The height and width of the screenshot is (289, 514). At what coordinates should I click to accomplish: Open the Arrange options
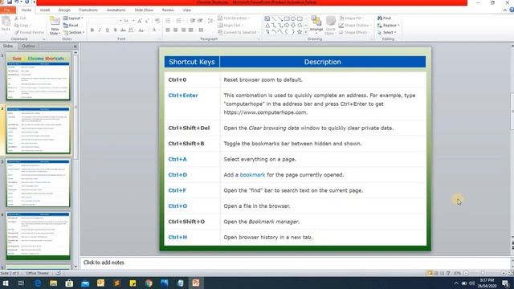coord(316,25)
